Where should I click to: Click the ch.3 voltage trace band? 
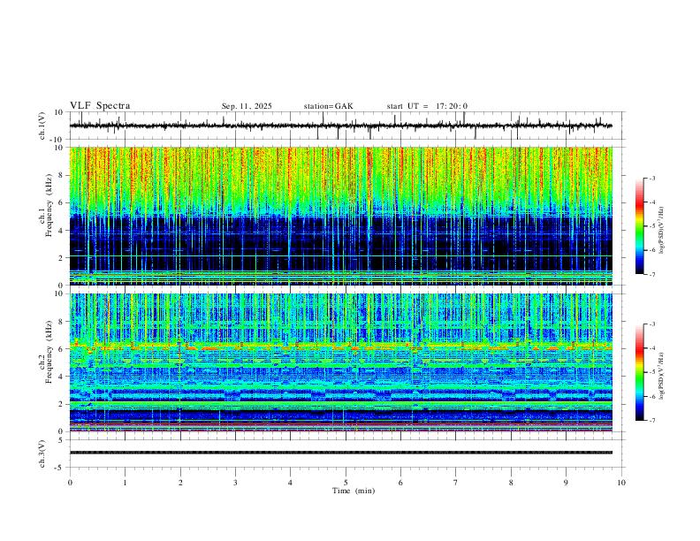(x=340, y=453)
